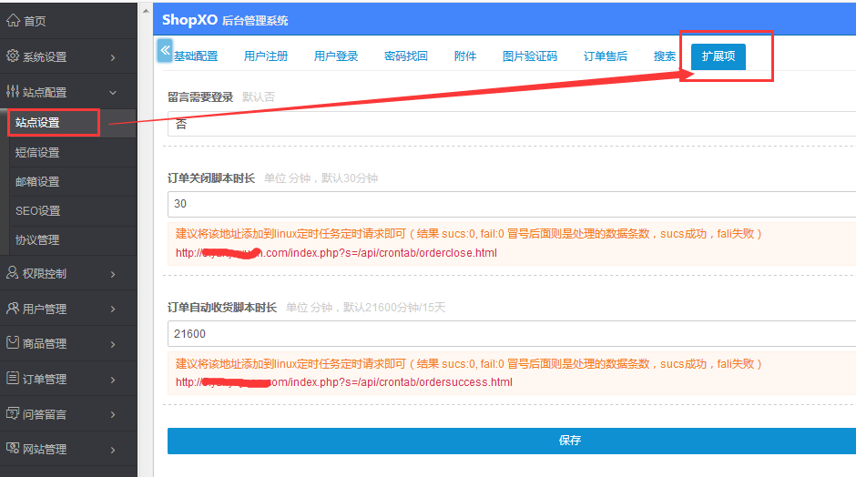Click the ShopXO title in the header
Image resolution: width=856 pixels, height=477 pixels.
[190, 20]
